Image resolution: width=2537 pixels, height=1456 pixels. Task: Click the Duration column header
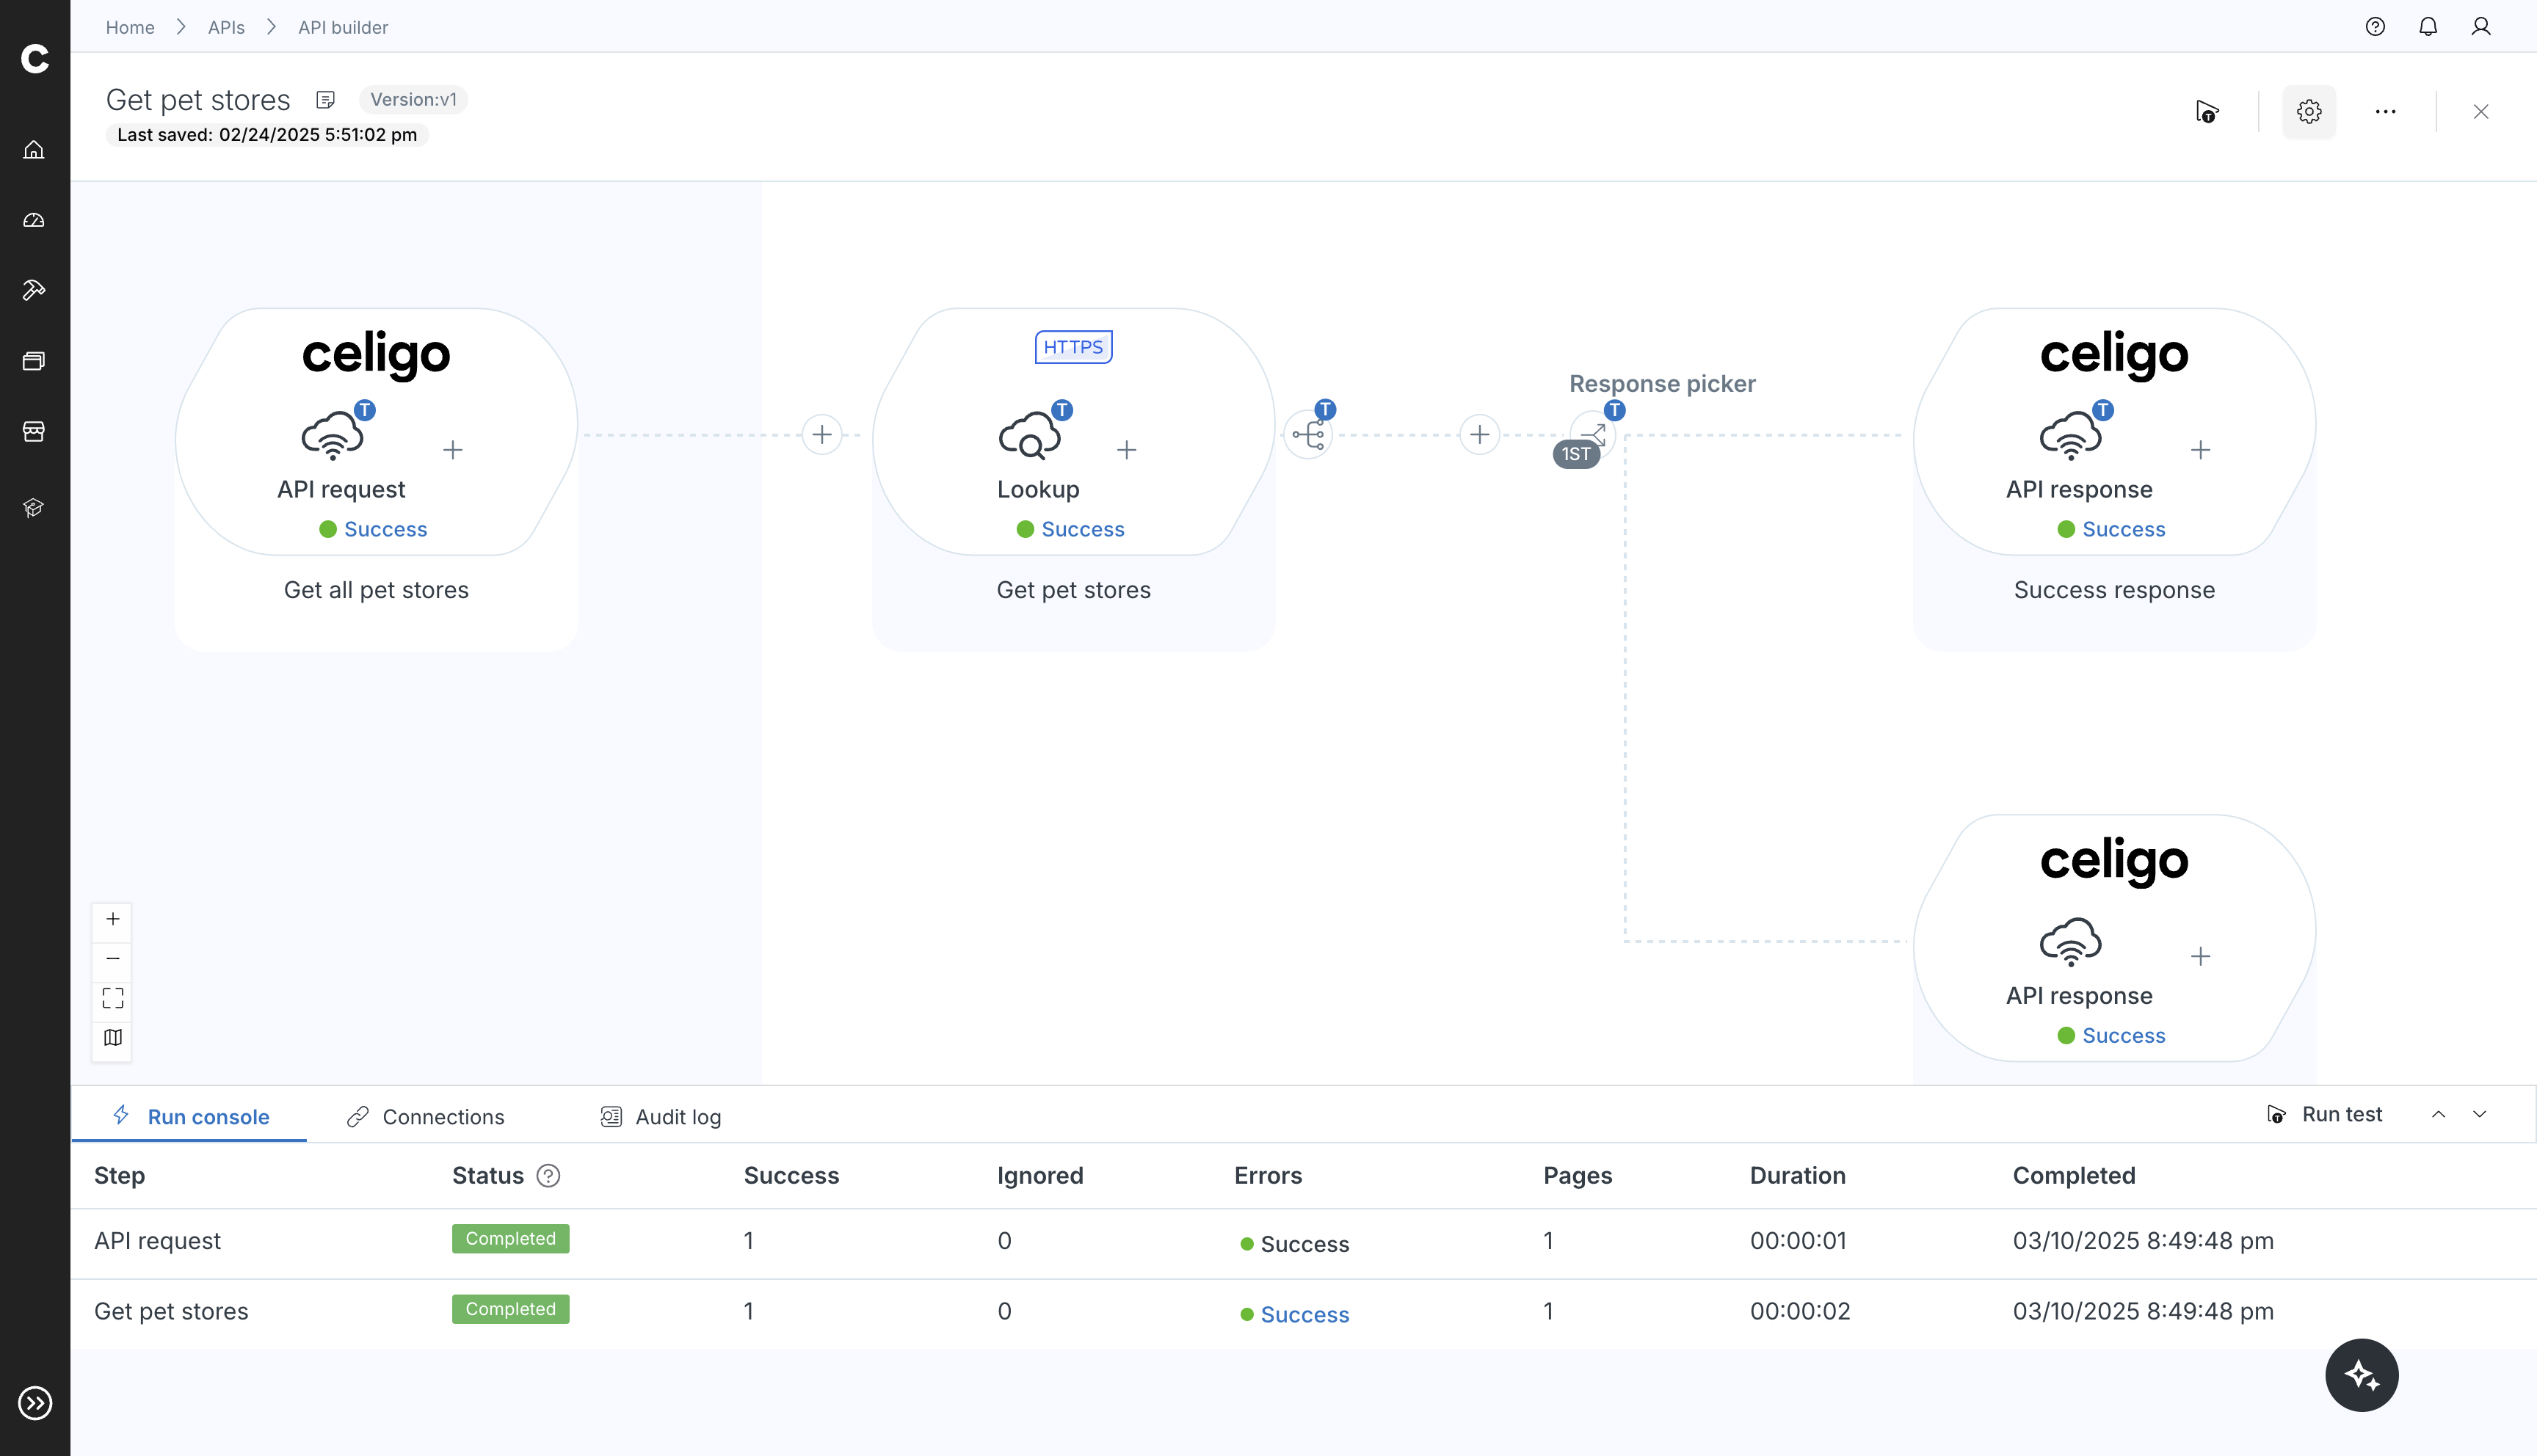tap(1797, 1176)
